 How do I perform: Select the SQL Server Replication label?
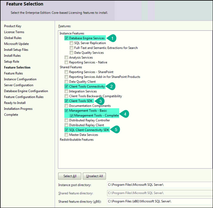point(90,43)
